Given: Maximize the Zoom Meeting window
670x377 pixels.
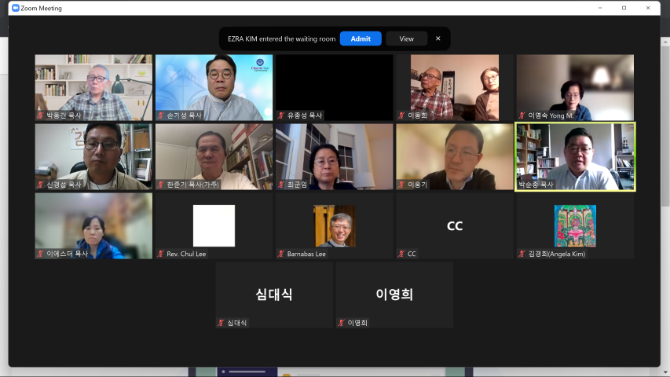Looking at the screenshot, I should [x=624, y=8].
